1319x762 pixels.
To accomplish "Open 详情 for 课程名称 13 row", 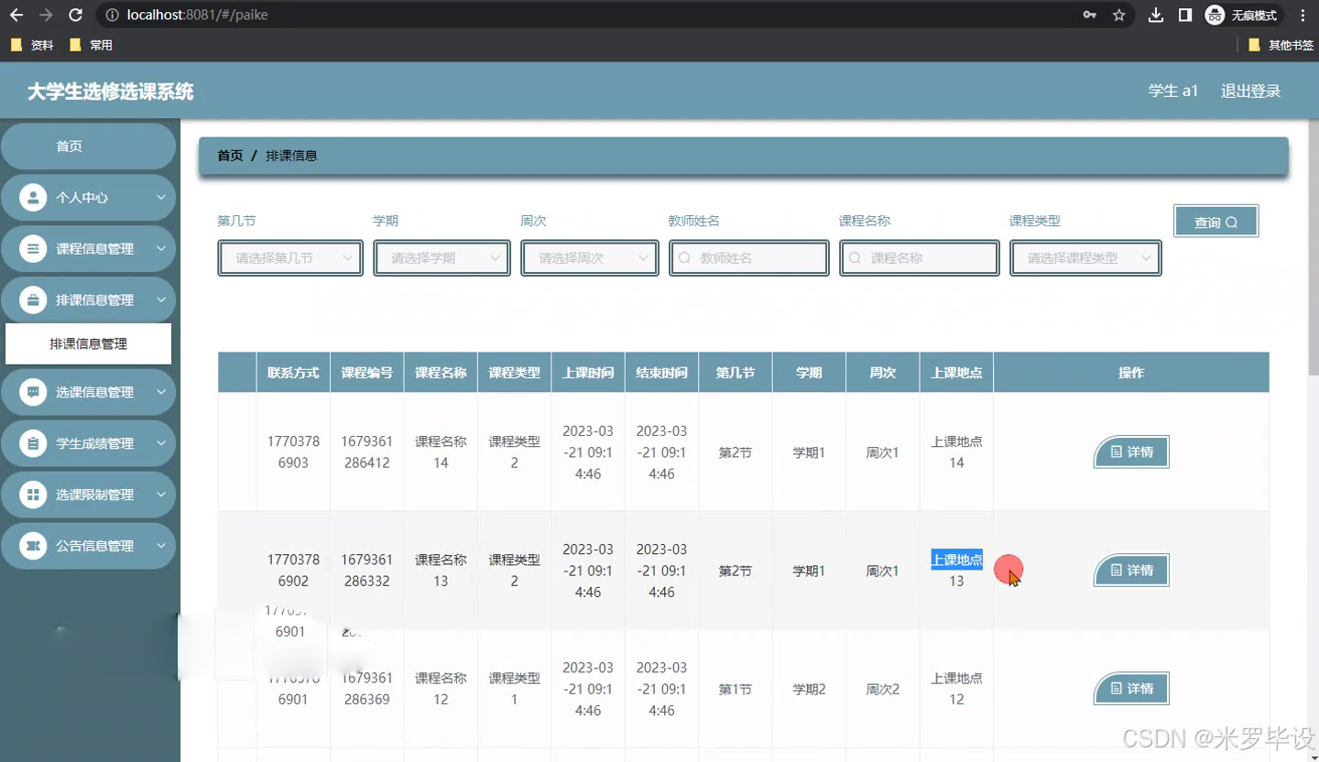I will pos(1131,571).
